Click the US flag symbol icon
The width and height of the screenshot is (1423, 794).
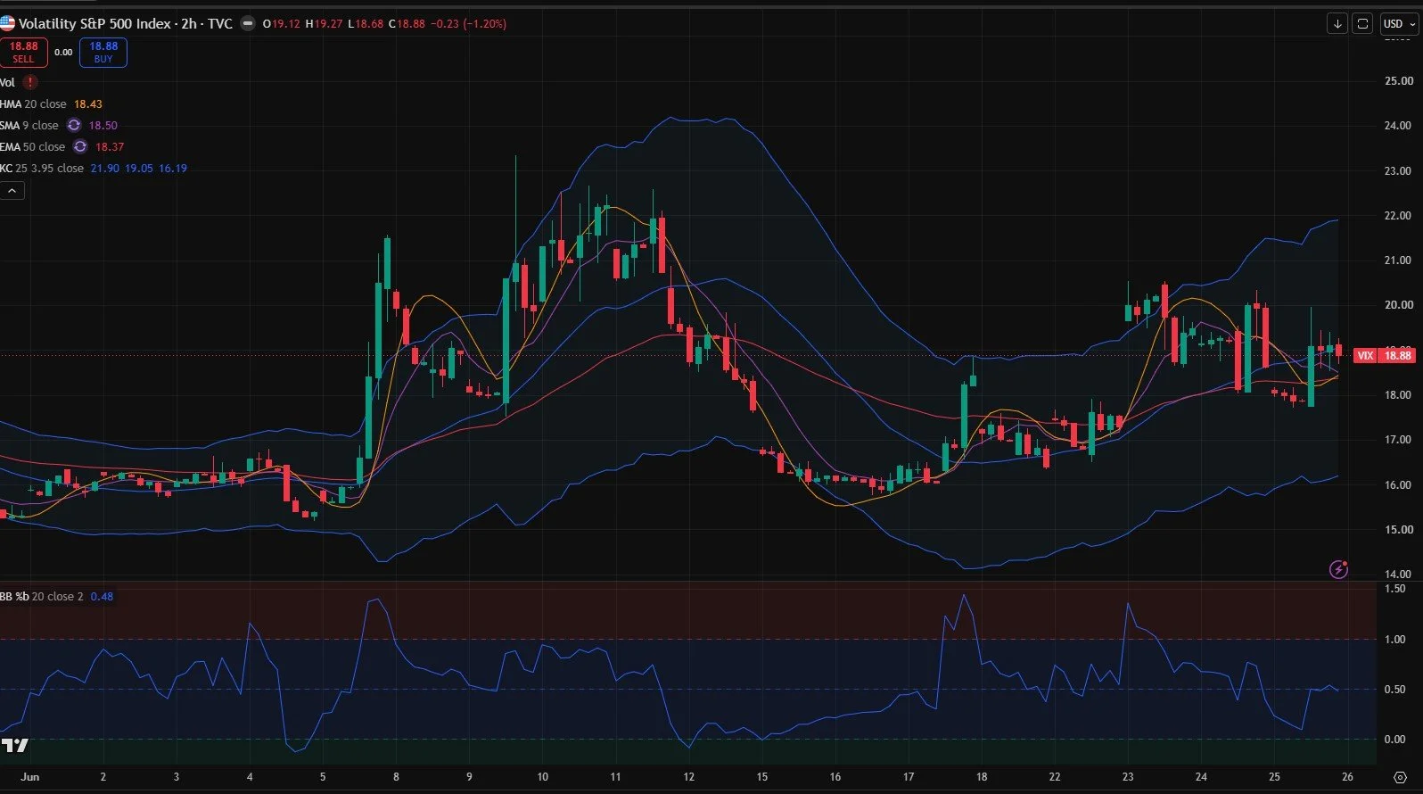[x=7, y=23]
